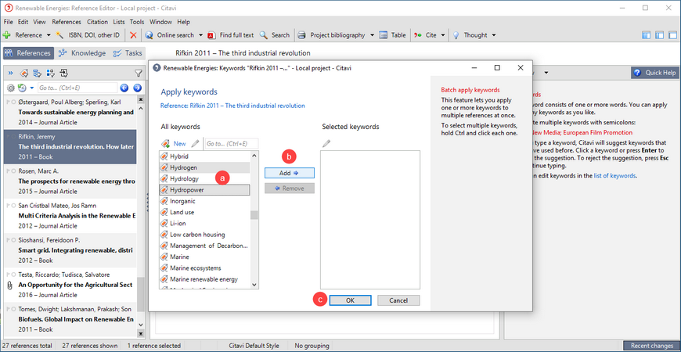The height and width of the screenshot is (352, 681).
Task: Open Quick Help
Action: pyautogui.click(x=654, y=73)
